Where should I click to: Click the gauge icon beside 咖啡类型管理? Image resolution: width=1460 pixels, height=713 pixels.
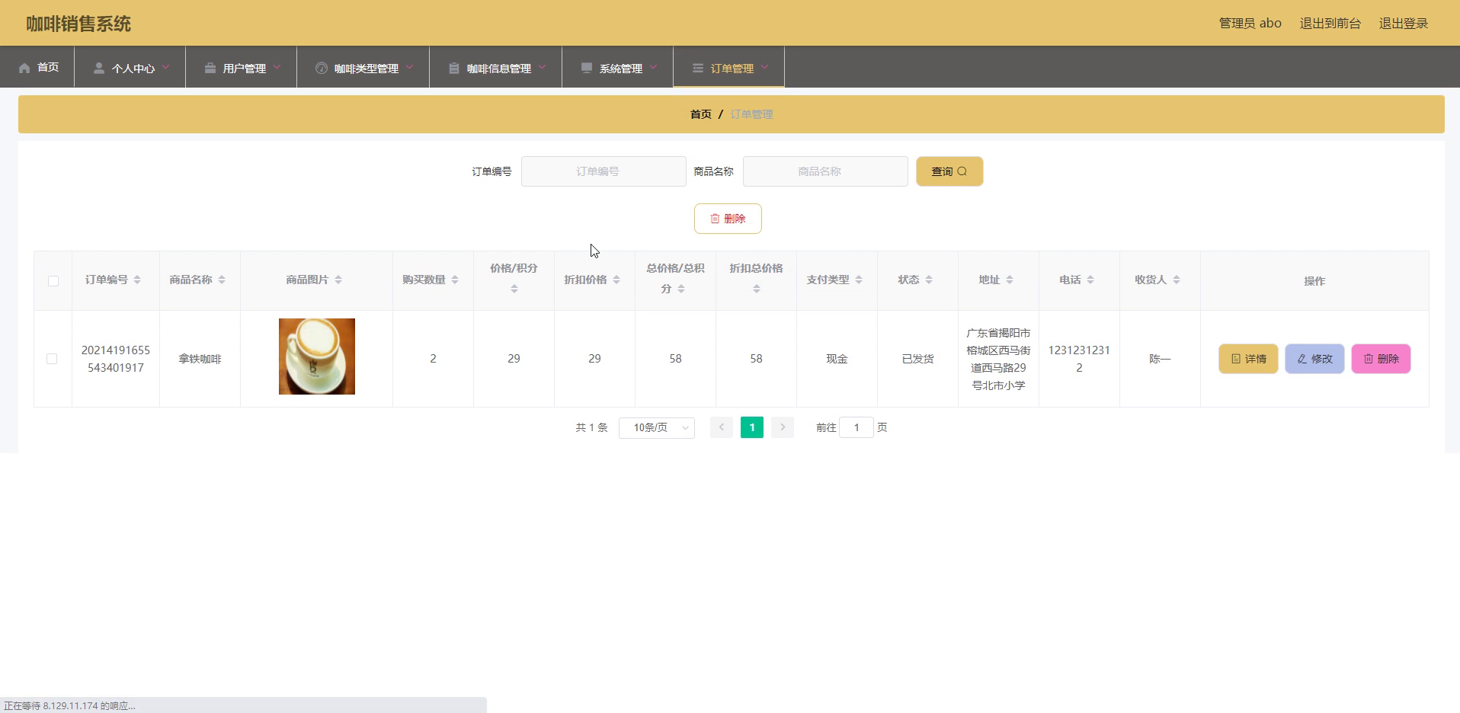click(x=322, y=68)
